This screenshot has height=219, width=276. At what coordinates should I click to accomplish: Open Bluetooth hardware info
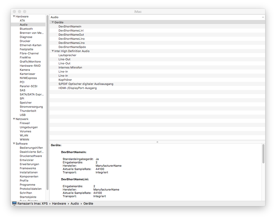point(26,29)
